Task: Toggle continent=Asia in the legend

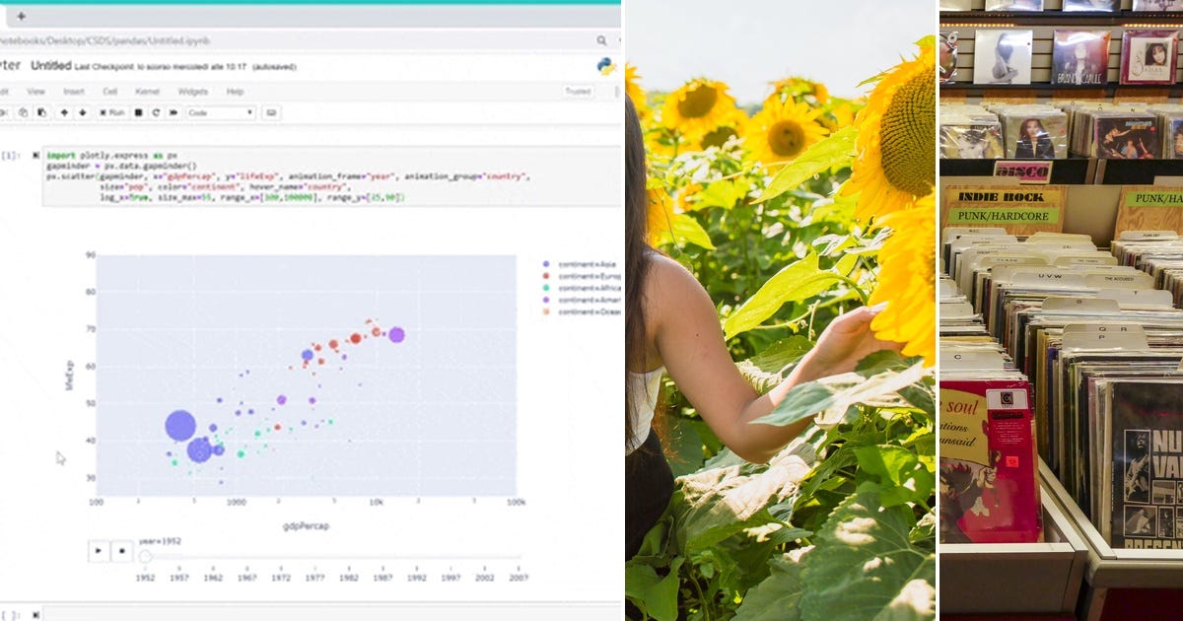Action: (582, 264)
